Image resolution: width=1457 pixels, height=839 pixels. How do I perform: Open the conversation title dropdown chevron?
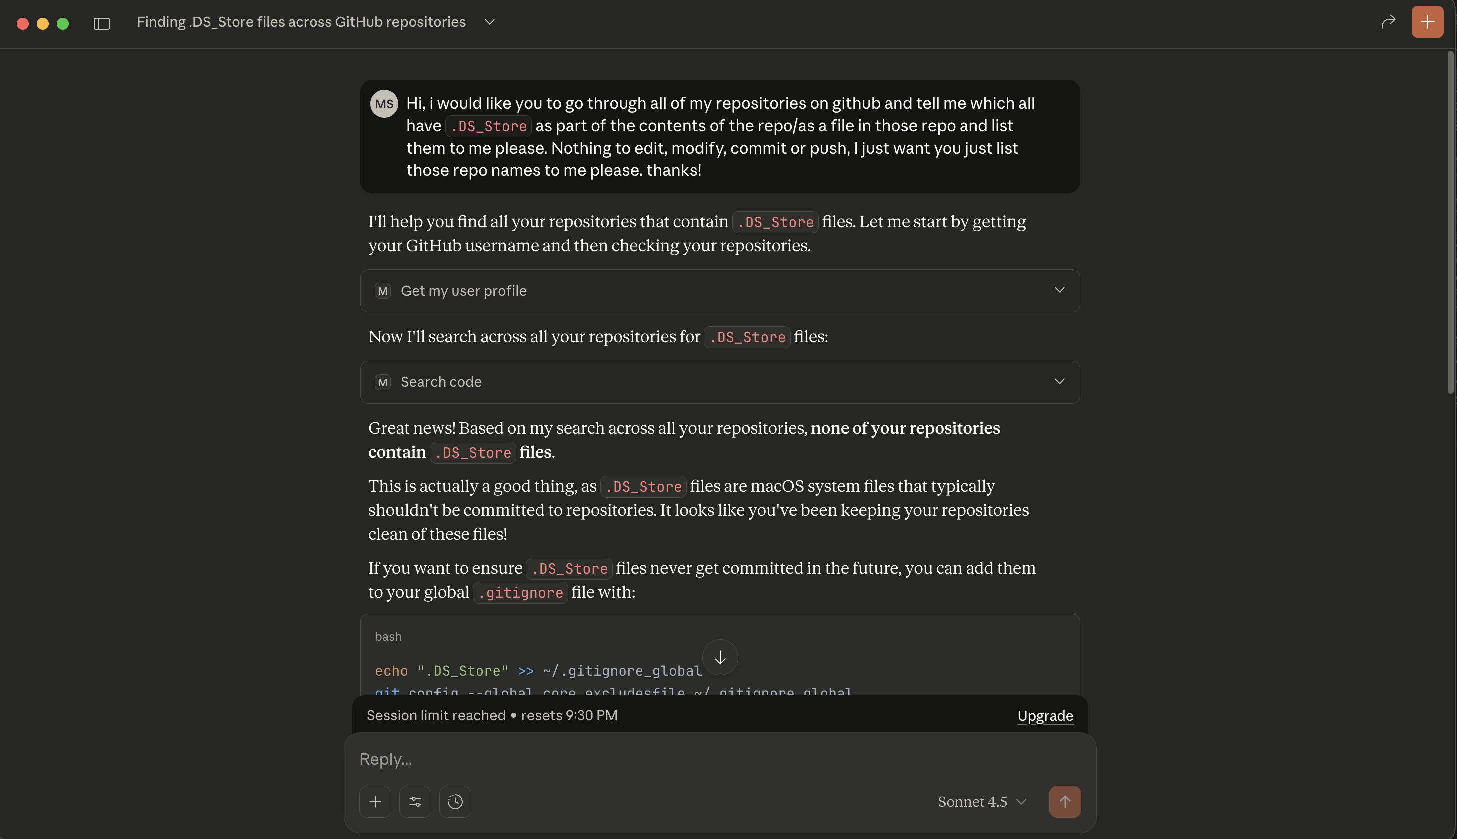[489, 22]
